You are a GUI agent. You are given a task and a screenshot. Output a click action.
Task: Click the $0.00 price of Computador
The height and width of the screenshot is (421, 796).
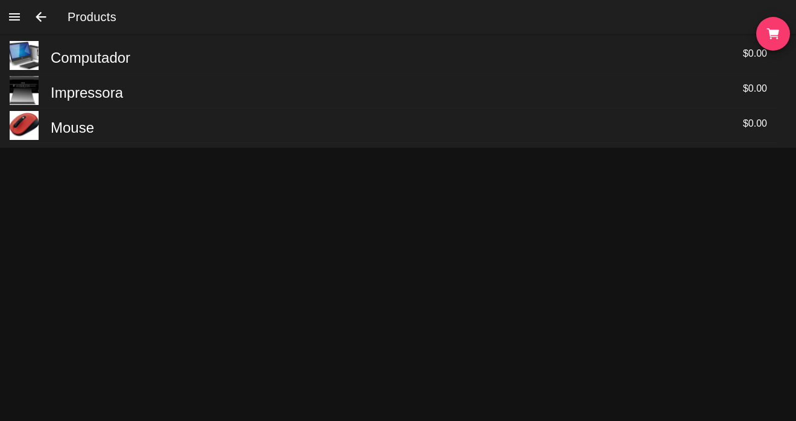click(755, 54)
